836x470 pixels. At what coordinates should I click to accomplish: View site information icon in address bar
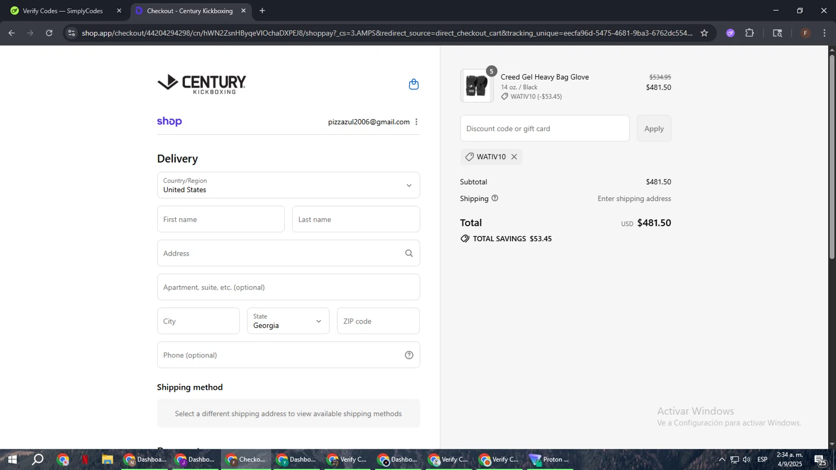click(71, 33)
